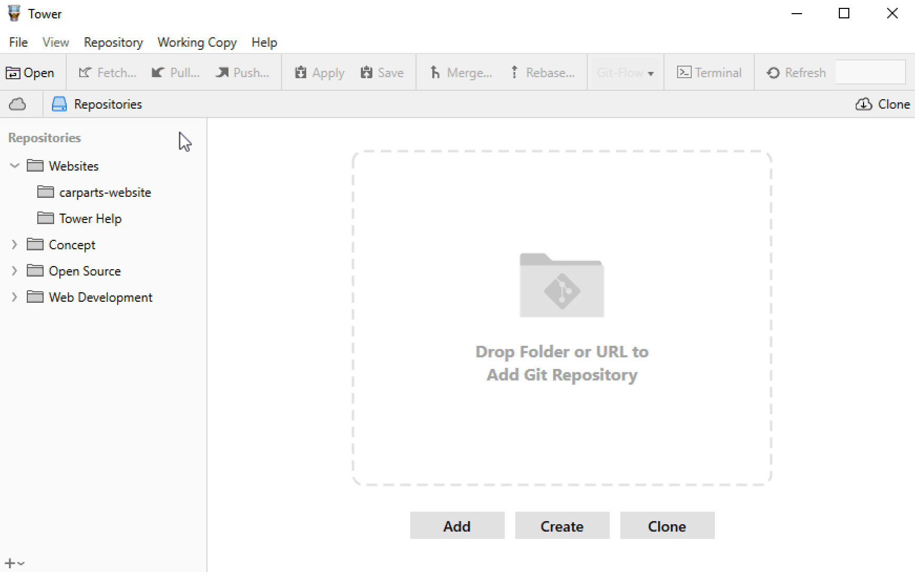Open the Working Copy menu

[x=197, y=43]
